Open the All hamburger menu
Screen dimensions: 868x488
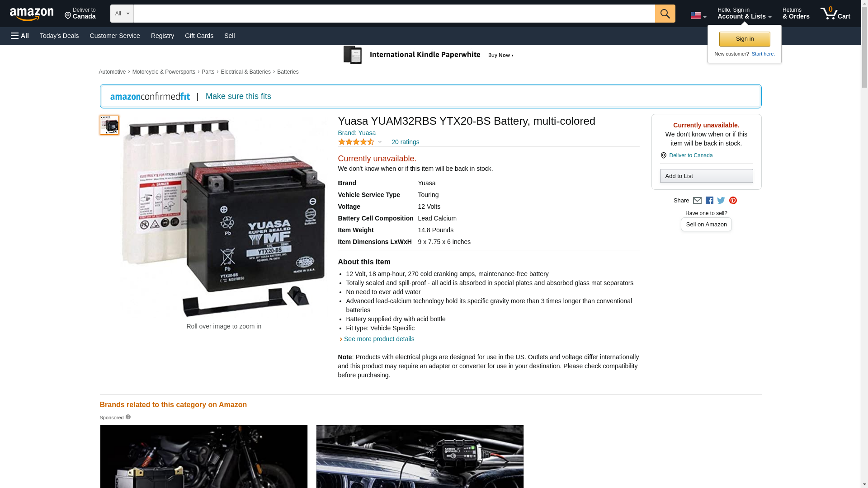20,36
